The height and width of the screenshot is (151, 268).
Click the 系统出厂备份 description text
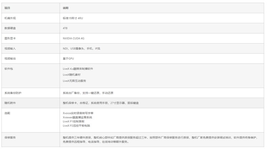(88, 93)
